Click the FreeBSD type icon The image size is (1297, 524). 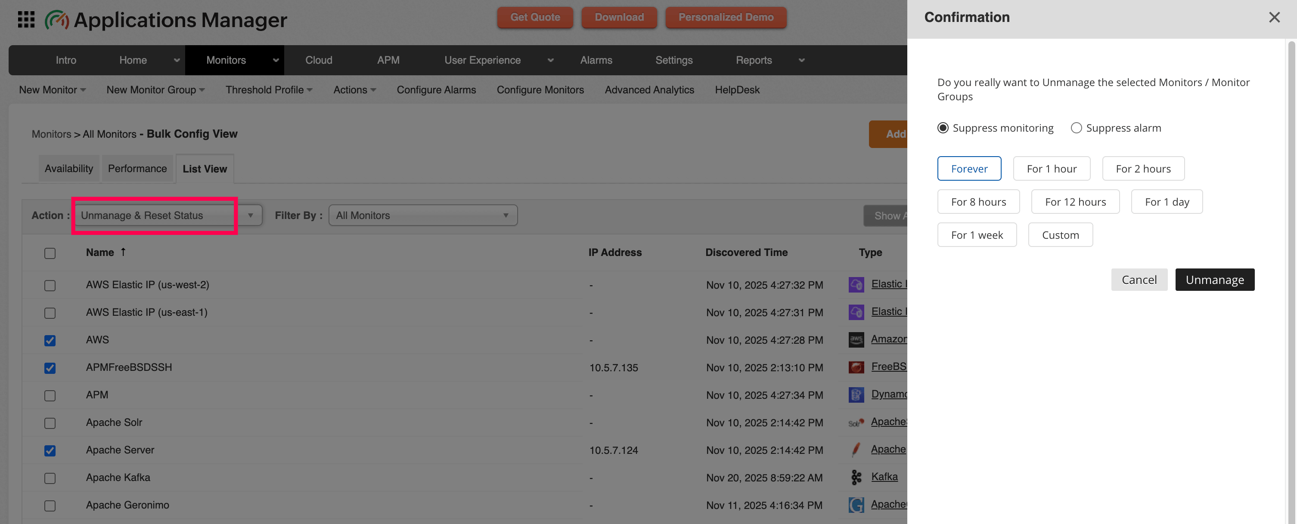pyautogui.click(x=856, y=367)
